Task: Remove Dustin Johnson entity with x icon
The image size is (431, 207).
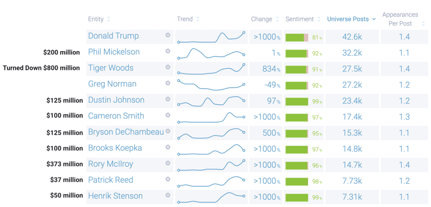Action: pyautogui.click(x=168, y=99)
